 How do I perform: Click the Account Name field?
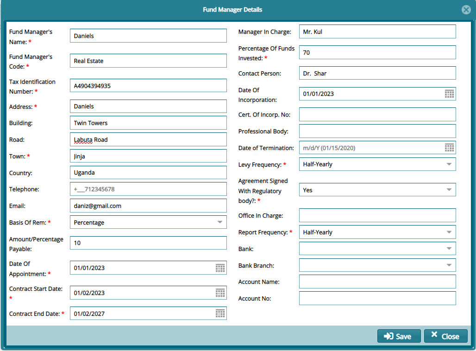click(x=377, y=282)
